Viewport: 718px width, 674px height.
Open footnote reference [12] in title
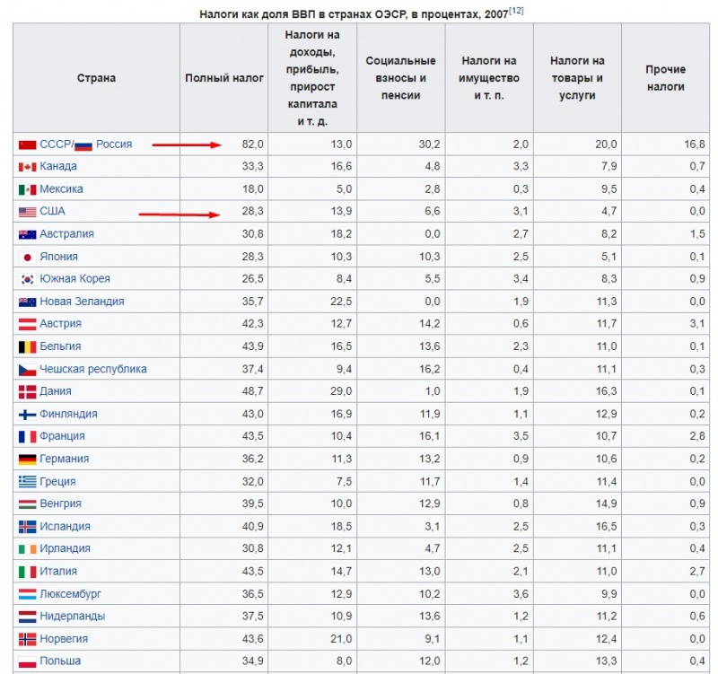tap(517, 10)
